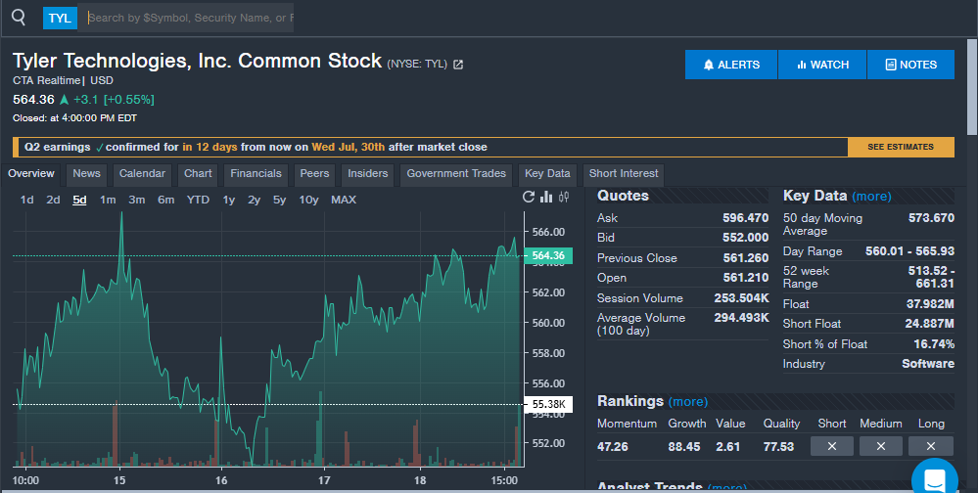Viewport: 978px width, 493px height.
Task: Set chart range to 10y
Action: [x=308, y=201]
